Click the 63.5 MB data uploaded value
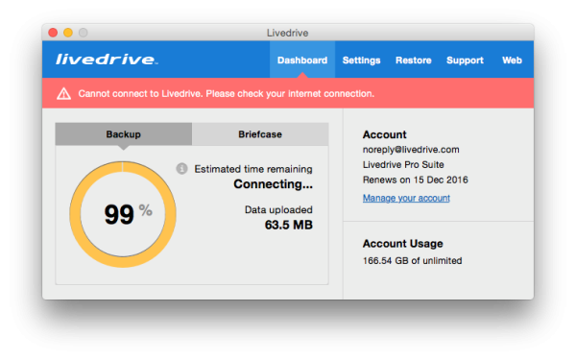This screenshot has height=360, width=576. click(288, 225)
